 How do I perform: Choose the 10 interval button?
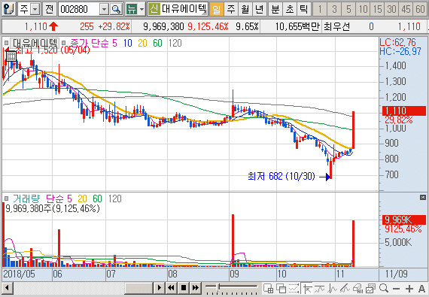tap(363, 9)
